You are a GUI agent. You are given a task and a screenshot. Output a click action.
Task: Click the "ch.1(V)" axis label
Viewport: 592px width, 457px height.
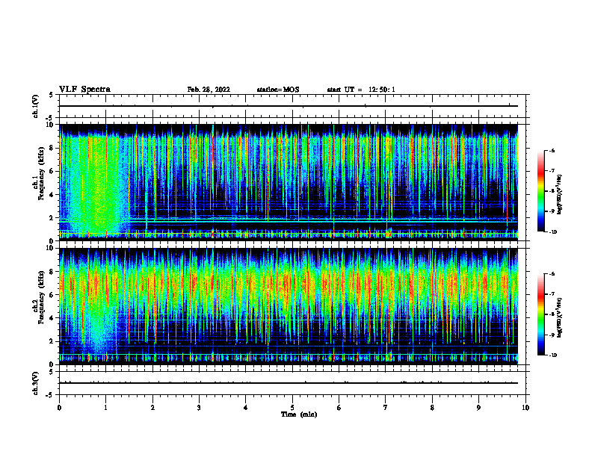click(36, 106)
